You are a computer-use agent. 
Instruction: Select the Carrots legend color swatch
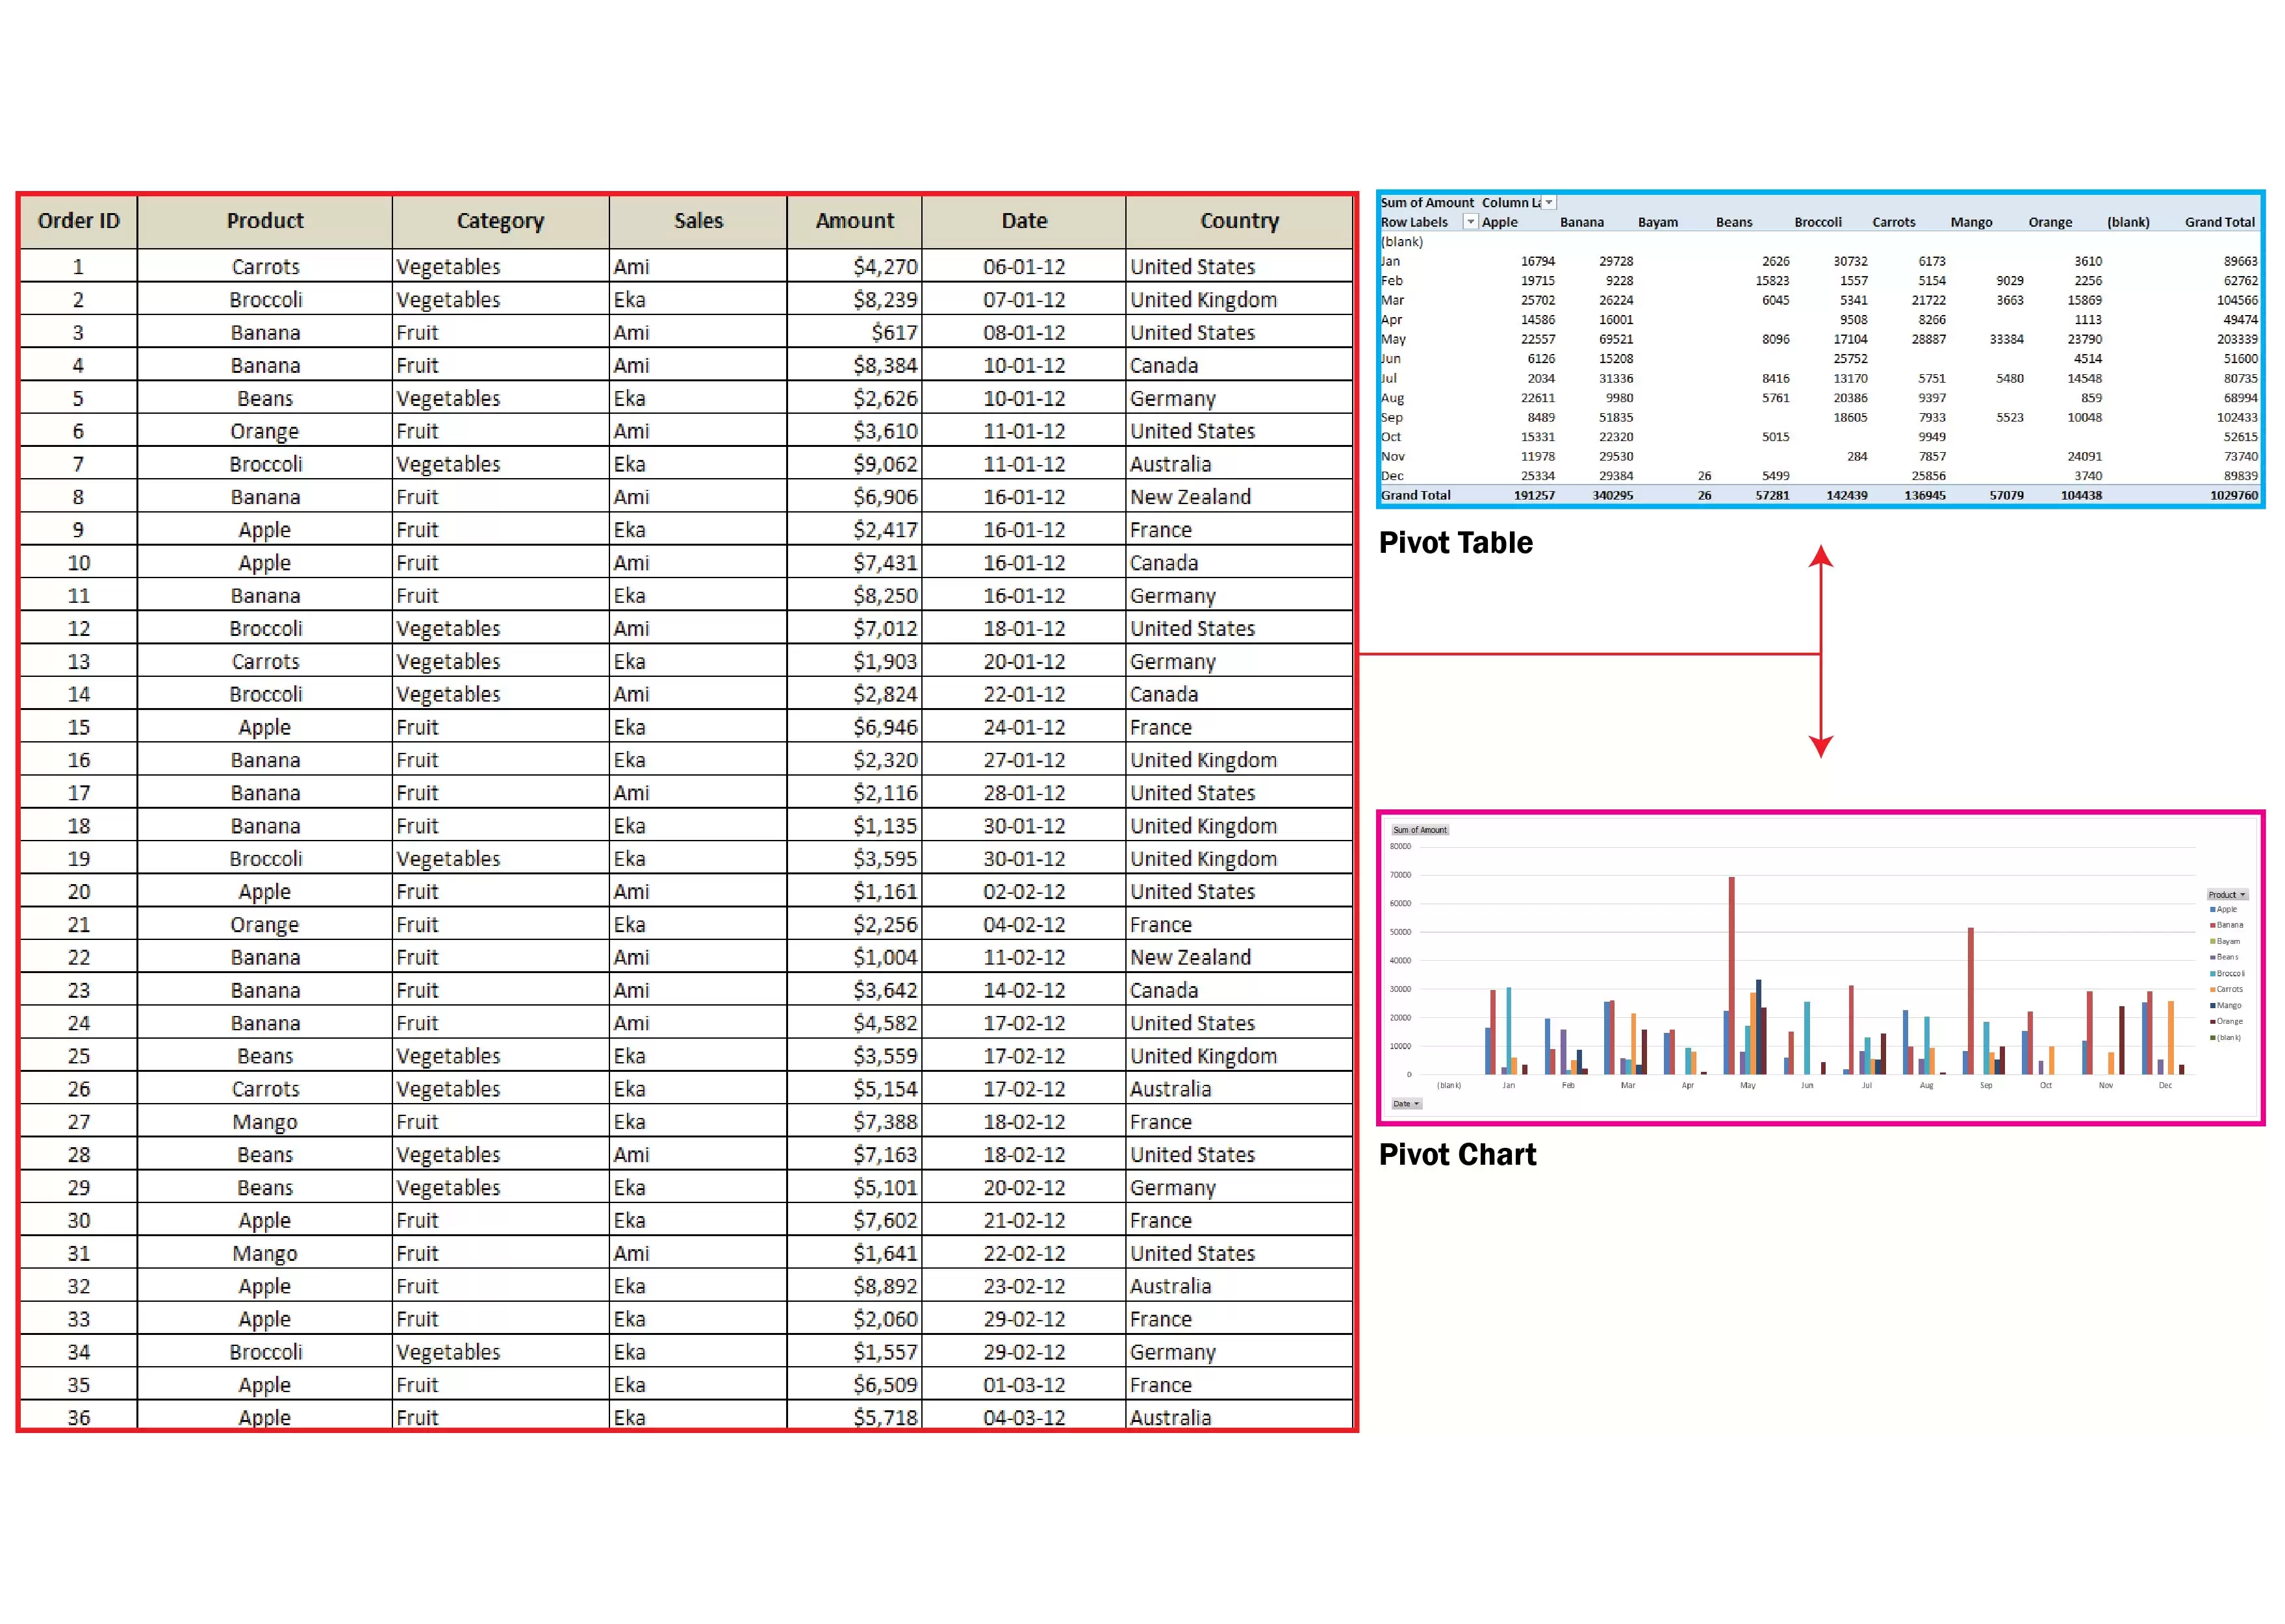point(2212,990)
